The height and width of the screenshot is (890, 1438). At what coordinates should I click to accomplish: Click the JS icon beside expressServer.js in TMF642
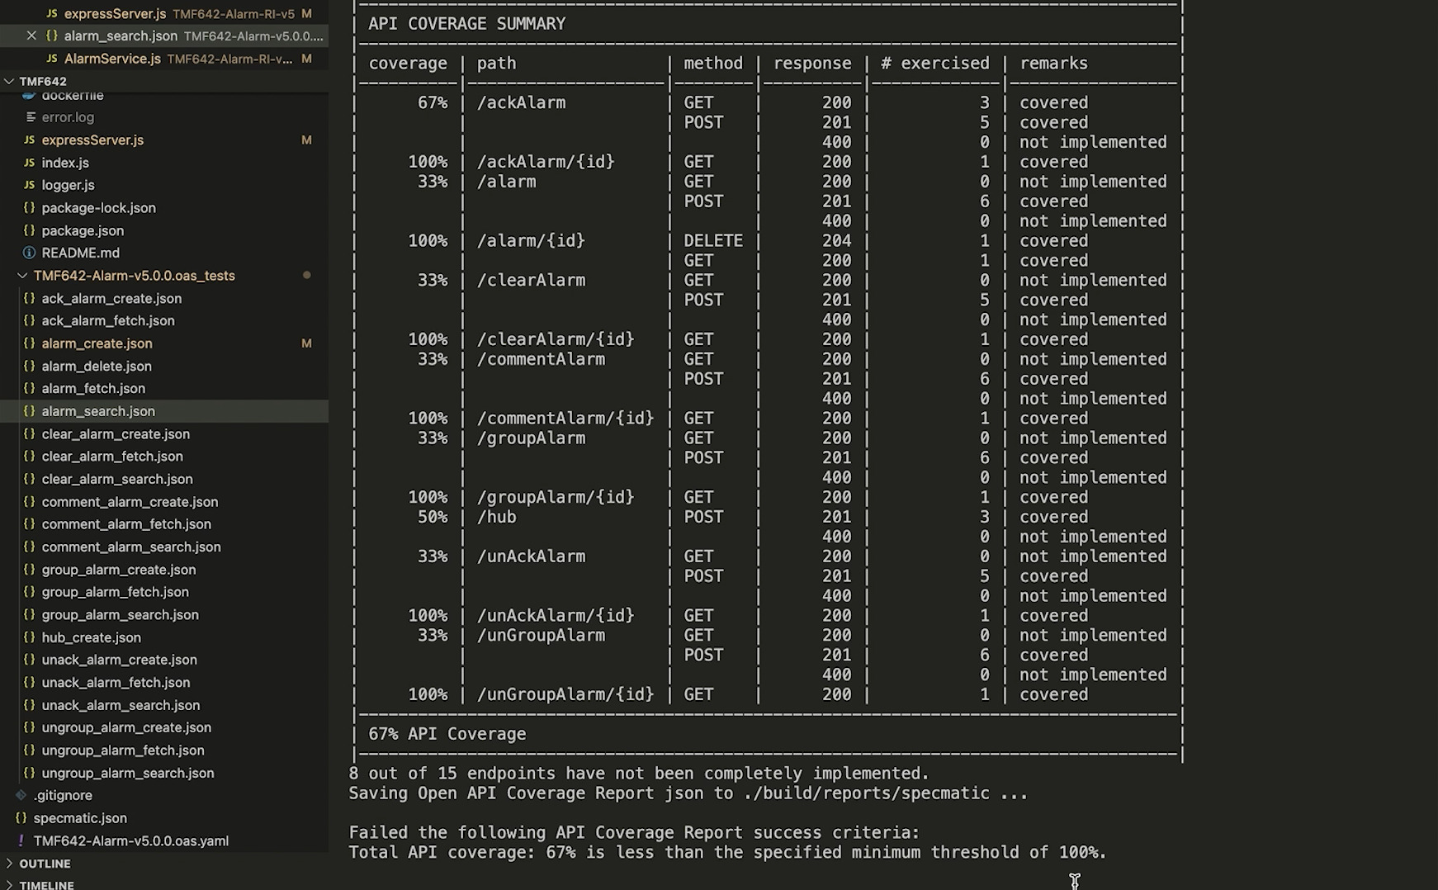[29, 140]
